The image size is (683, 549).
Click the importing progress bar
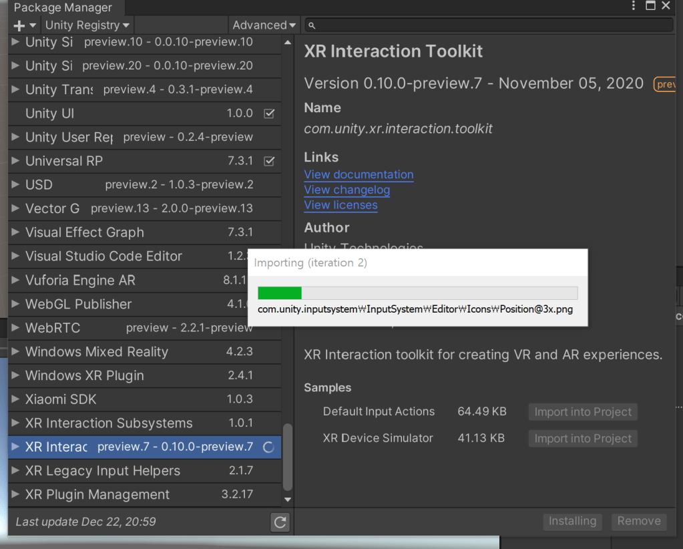417,293
